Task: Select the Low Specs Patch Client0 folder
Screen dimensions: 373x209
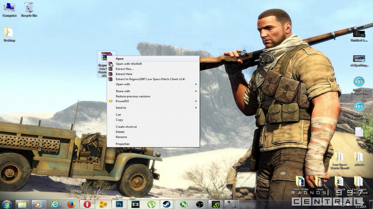Action: click(x=340, y=161)
